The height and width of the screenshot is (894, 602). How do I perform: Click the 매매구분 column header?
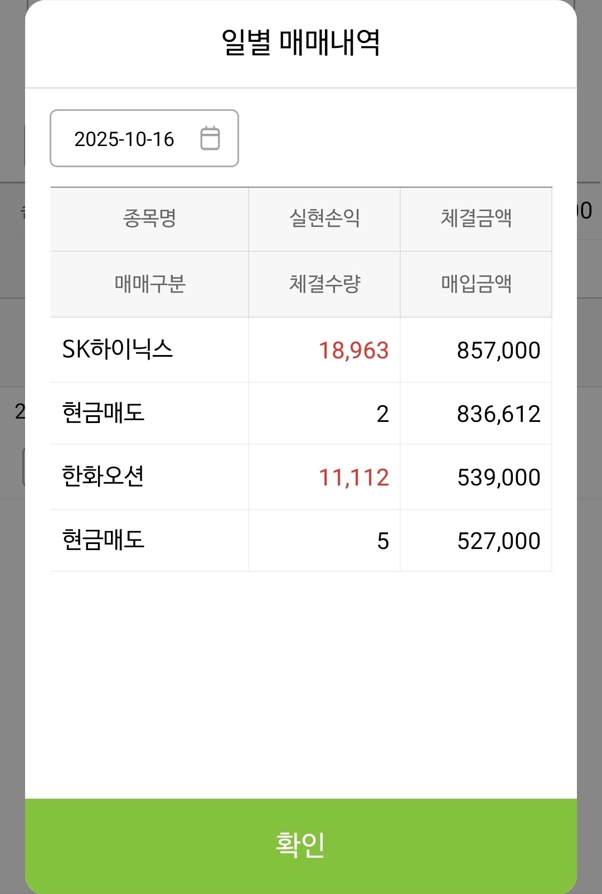[x=149, y=284]
